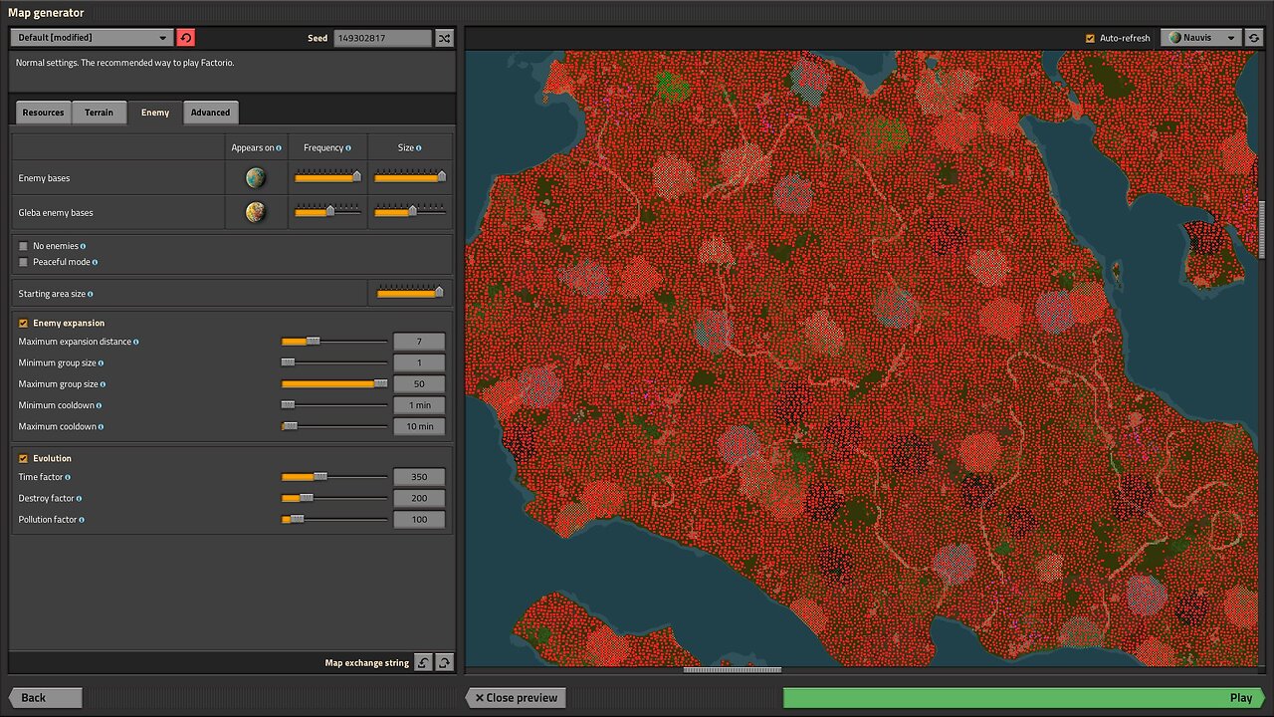1274x717 pixels.
Task: Click info icon for Maximum expansion distance
Action: coord(136,342)
